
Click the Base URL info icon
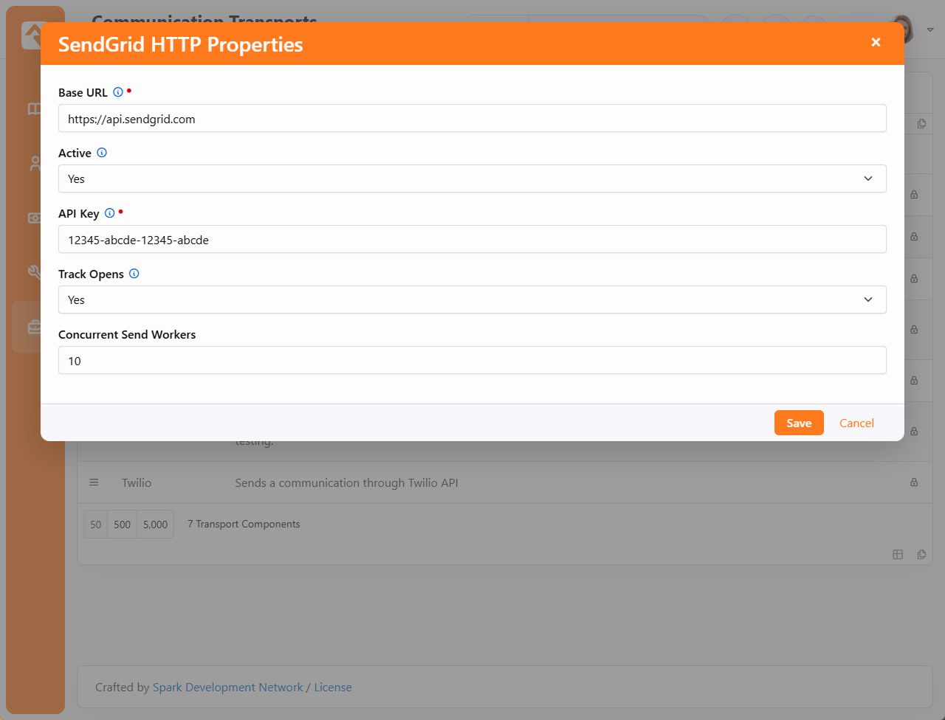click(118, 92)
